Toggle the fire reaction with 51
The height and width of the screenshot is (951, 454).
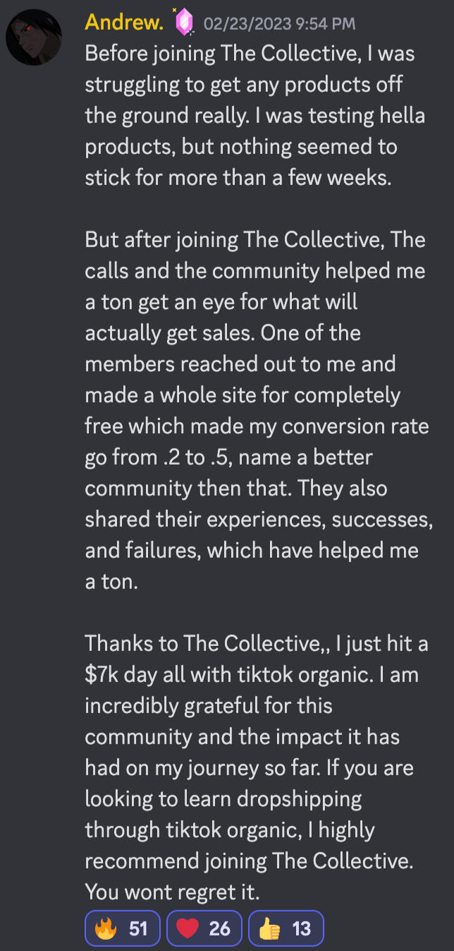123,928
